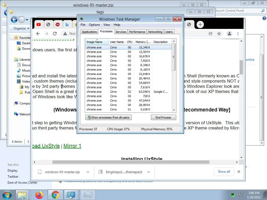This screenshot has width=267, height=200.
Task: Open the Task Manager View menu
Action: [x=107, y=25]
